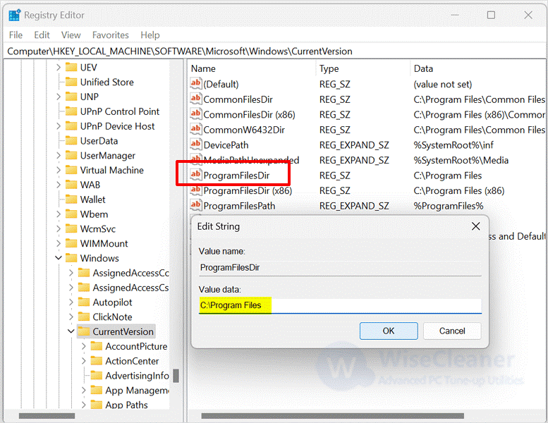Open the Help menu
The height and width of the screenshot is (423, 548).
(x=150, y=35)
